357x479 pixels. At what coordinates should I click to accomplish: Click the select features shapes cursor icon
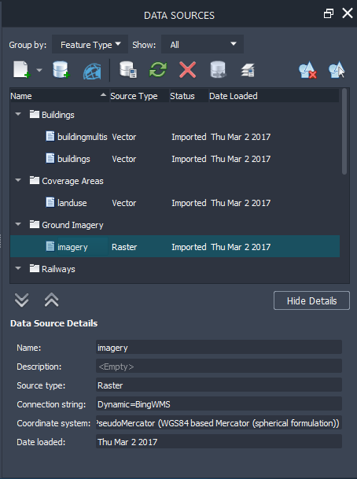click(x=337, y=70)
